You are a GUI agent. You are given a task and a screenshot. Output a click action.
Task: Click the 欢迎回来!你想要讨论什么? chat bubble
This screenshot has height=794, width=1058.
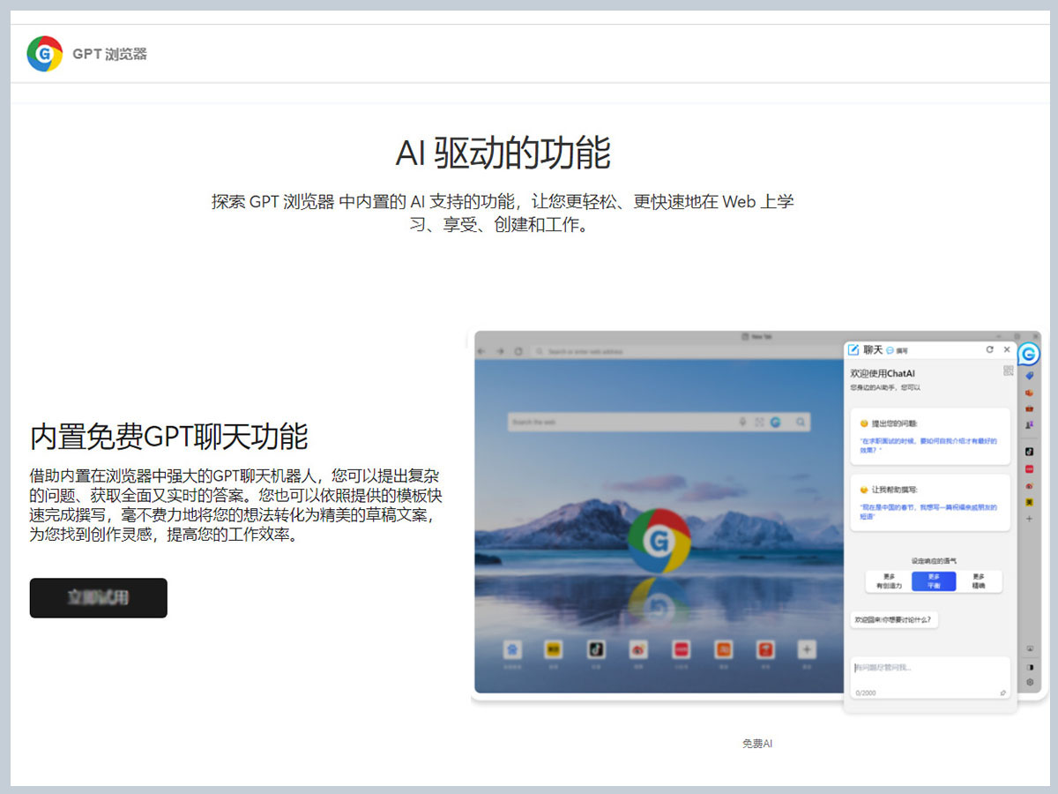point(894,620)
